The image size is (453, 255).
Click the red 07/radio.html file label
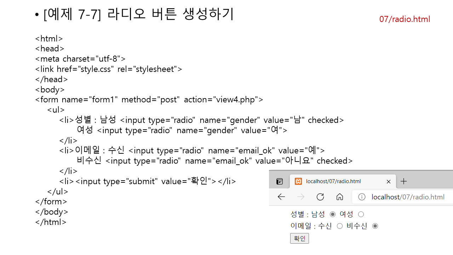tap(405, 19)
